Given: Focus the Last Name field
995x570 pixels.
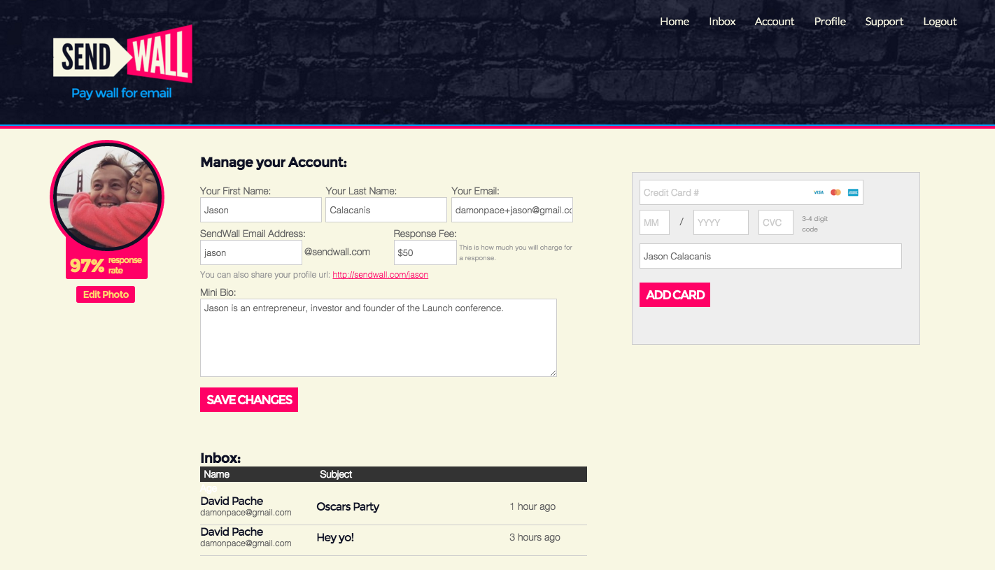Looking at the screenshot, I should (x=386, y=210).
